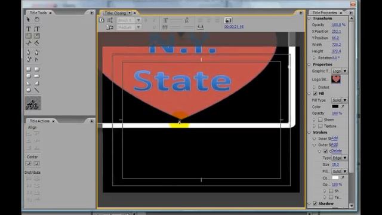Viewport: 382px width, 215px height.
Task: Open the Graphic Type Logo dropdown
Action: tap(340, 71)
